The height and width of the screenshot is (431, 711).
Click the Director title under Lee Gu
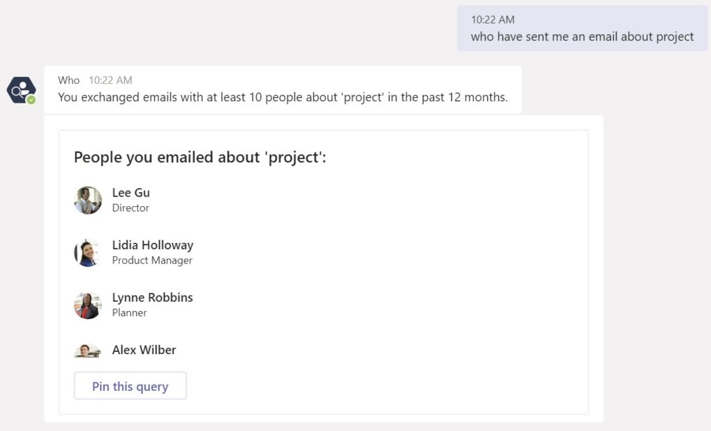click(131, 208)
